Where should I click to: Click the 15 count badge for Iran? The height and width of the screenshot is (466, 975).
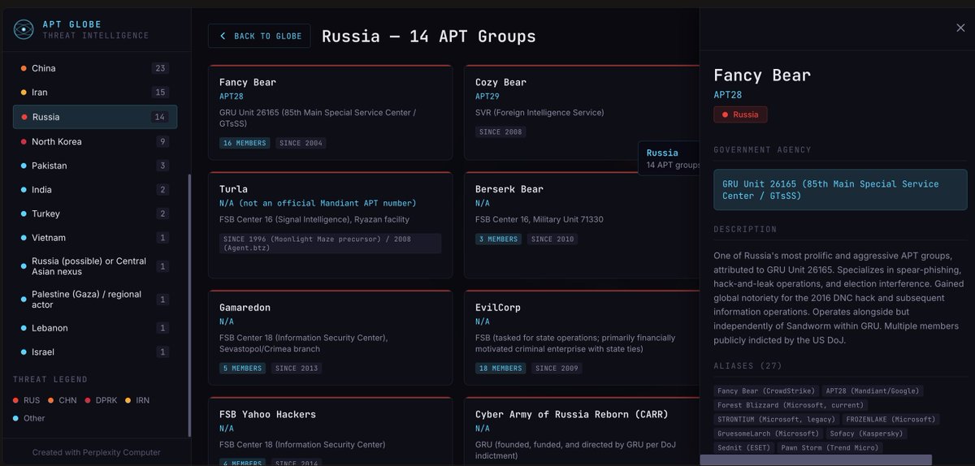tap(161, 93)
